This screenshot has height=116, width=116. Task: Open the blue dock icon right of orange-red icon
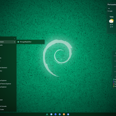[x=68, y=114]
